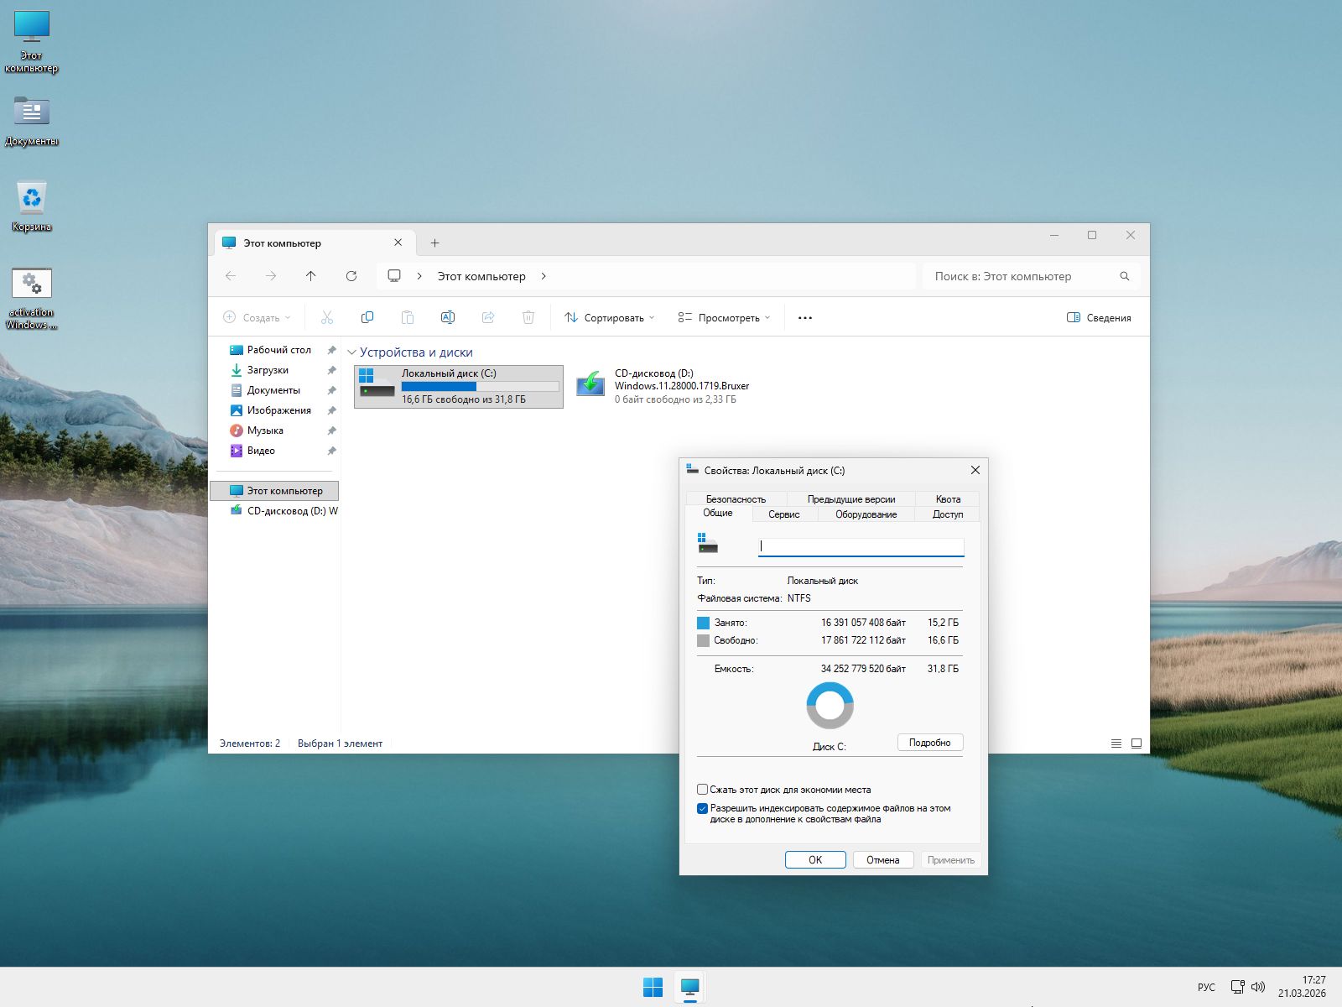Image resolution: width=1342 pixels, height=1007 pixels.
Task: Click the Refresh icon in the navigation bar
Action: coord(351,276)
